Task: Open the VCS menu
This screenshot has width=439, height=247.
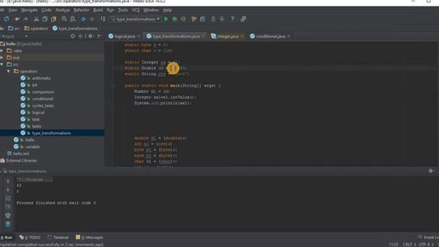Action: pyautogui.click(x=136, y=10)
